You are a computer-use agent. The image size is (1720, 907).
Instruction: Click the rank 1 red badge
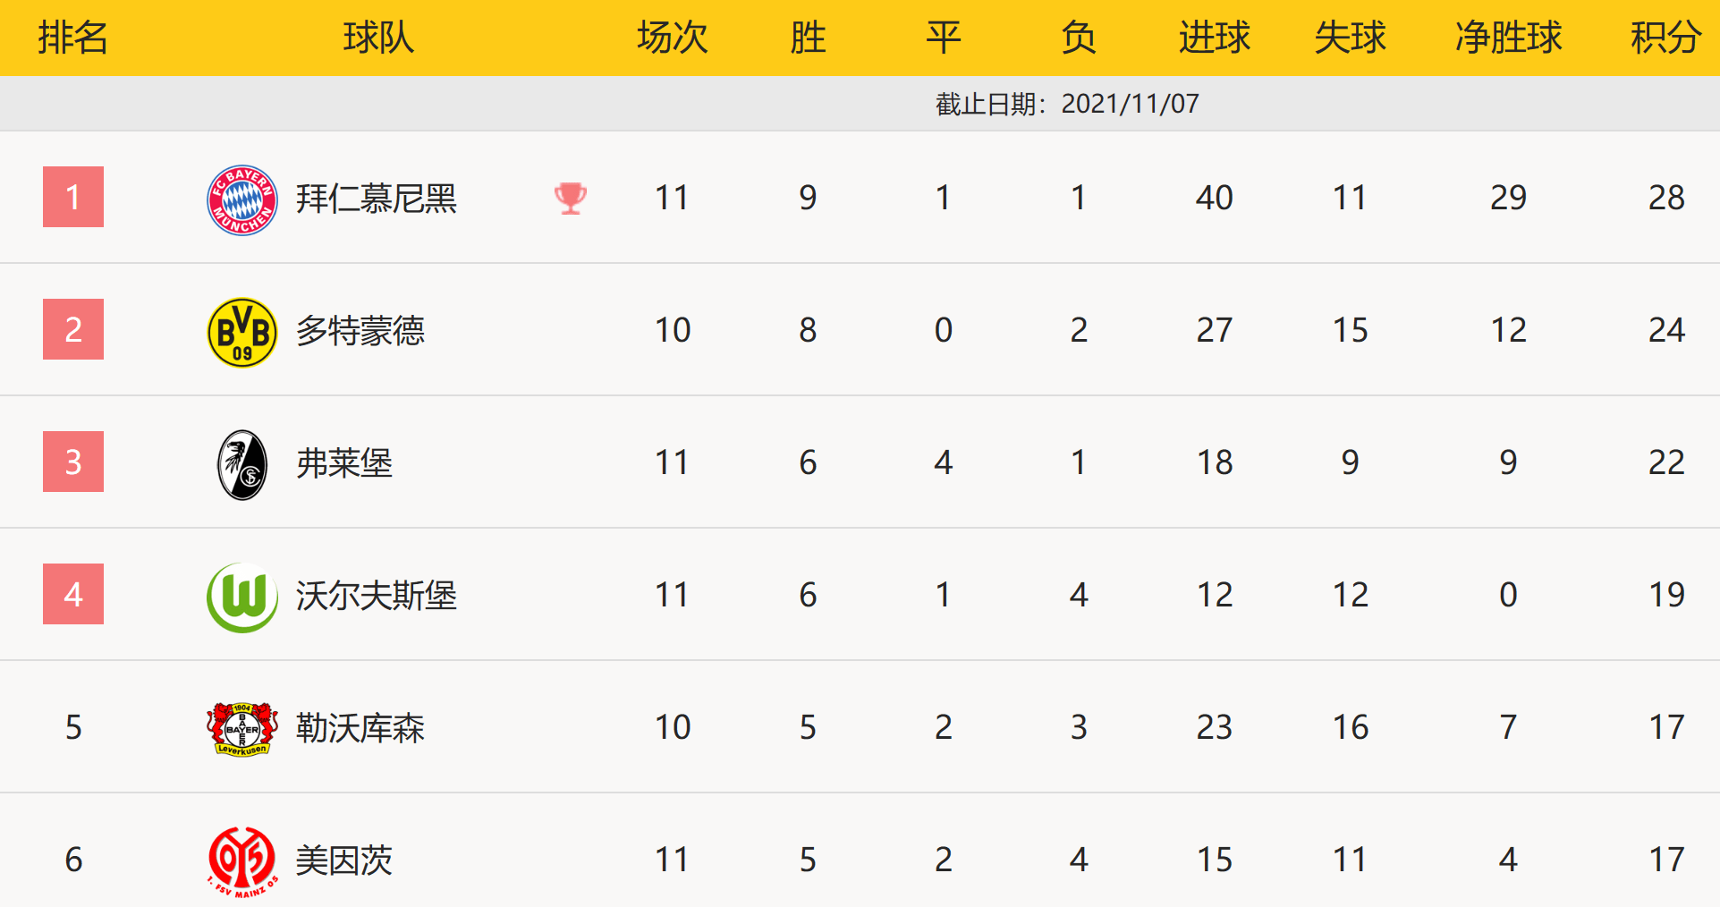tap(73, 197)
